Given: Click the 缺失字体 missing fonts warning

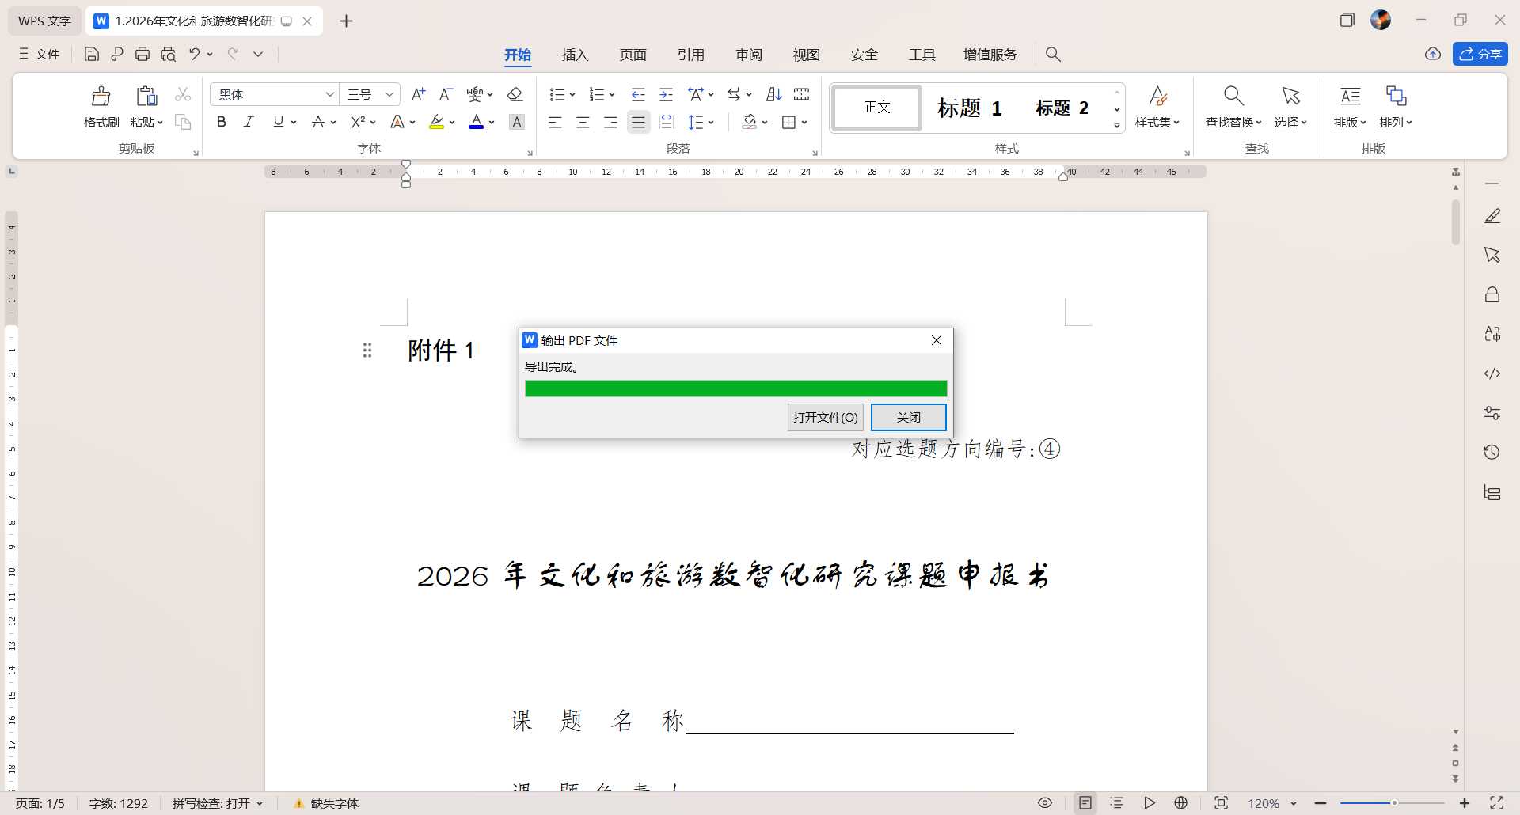Looking at the screenshot, I should (x=325, y=803).
